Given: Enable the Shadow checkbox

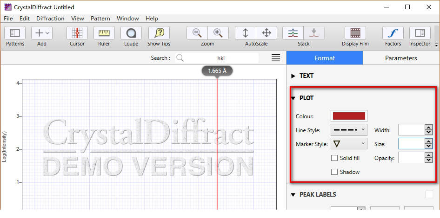Looking at the screenshot, I should tap(334, 172).
